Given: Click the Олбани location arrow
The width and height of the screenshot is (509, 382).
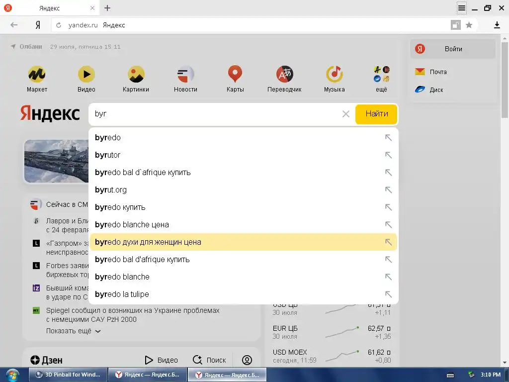Looking at the screenshot, I should click(x=13, y=47).
